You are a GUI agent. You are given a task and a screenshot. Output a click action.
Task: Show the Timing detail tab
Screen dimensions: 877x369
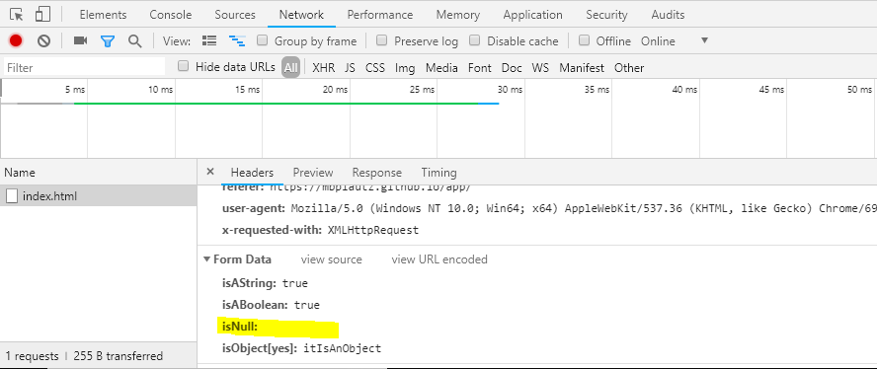(x=439, y=173)
